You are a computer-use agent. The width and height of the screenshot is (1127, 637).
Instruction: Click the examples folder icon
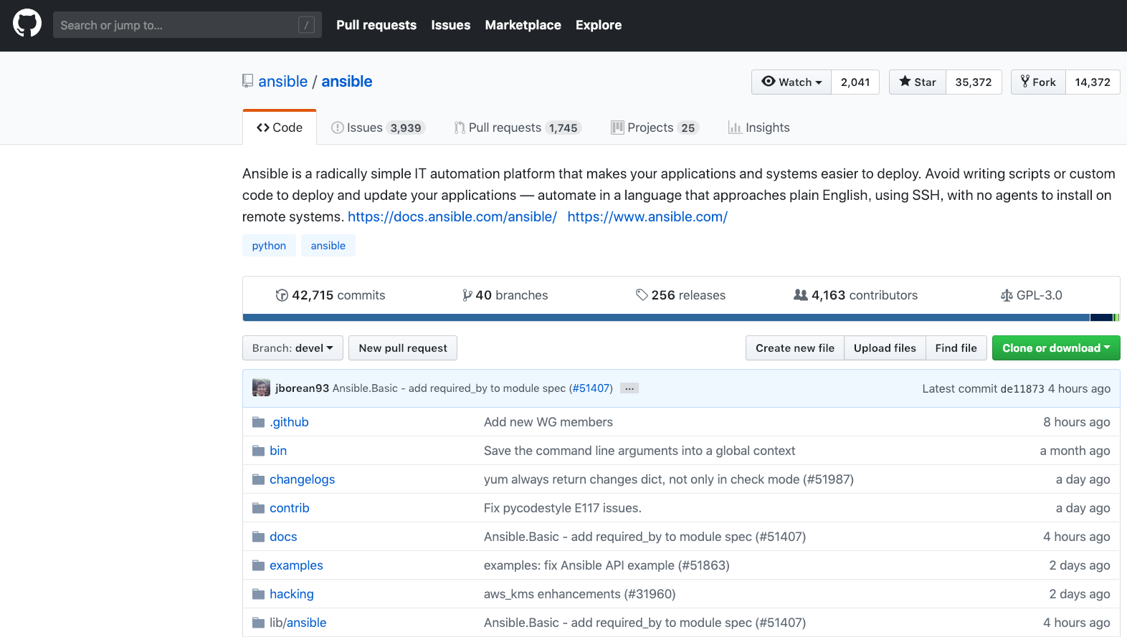(259, 565)
